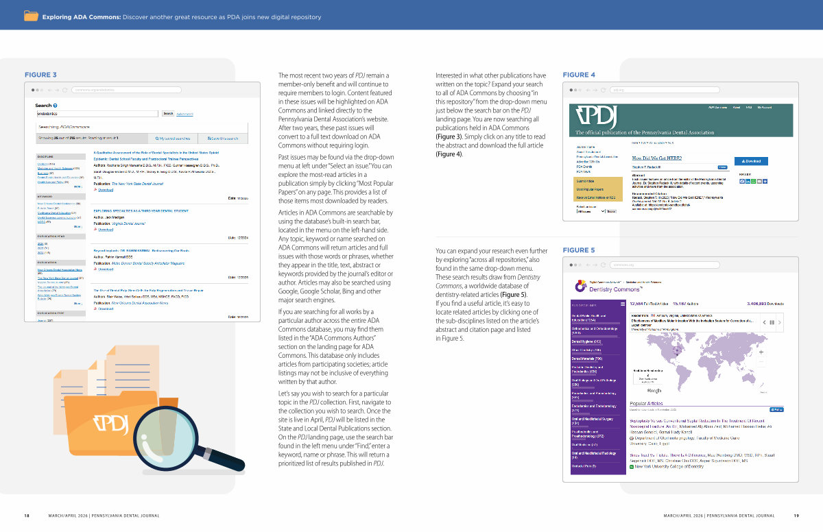Viewport: 823px width, 532px height.
Task: Click the 'Save this search' button
Action: [x=224, y=138]
